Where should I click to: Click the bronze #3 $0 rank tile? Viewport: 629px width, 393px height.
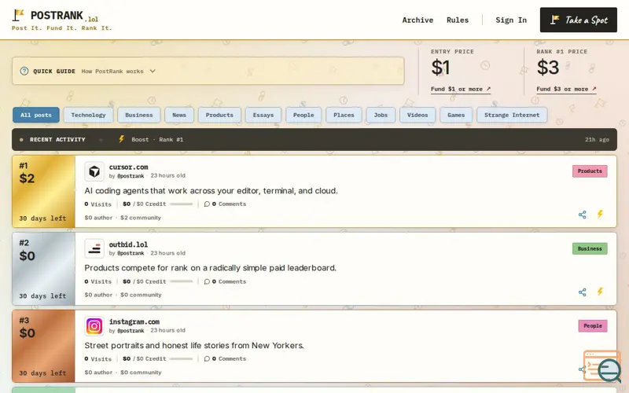point(44,346)
